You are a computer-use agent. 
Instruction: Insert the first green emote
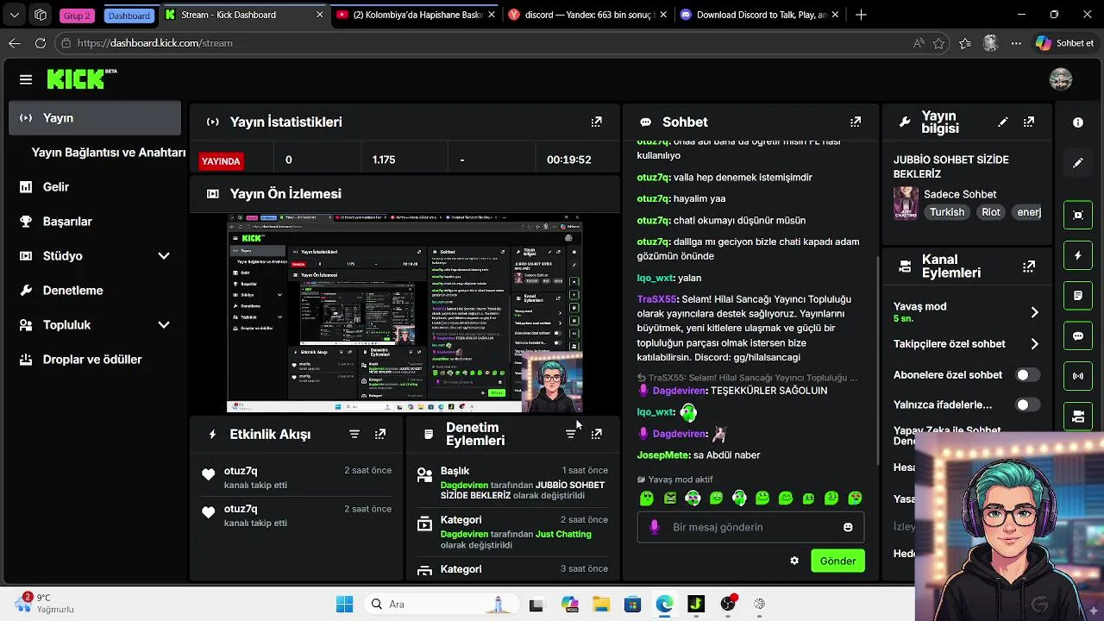(x=647, y=499)
